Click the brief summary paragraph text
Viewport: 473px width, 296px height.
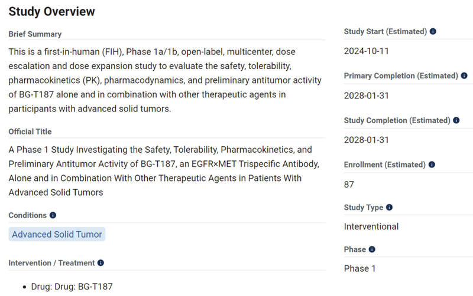point(165,80)
